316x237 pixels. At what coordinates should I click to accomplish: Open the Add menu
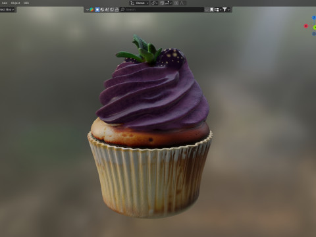[5, 3]
